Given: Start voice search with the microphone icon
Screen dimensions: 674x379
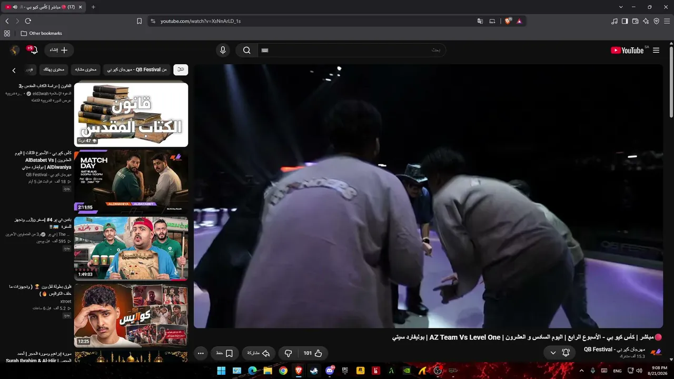Looking at the screenshot, I should (223, 51).
